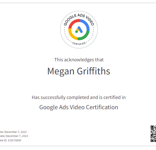Select the yellow arc of the badge ring
Screen dimensions: 156x150
point(72,35)
